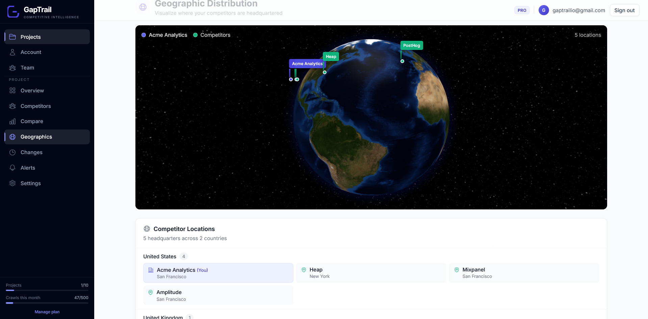The width and height of the screenshot is (648, 319).
Task: Click the PostHog label on the globe
Action: [x=412, y=46]
